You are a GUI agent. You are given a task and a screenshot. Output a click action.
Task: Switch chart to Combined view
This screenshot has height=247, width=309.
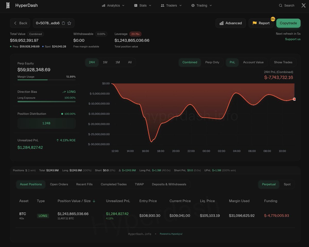point(190,62)
